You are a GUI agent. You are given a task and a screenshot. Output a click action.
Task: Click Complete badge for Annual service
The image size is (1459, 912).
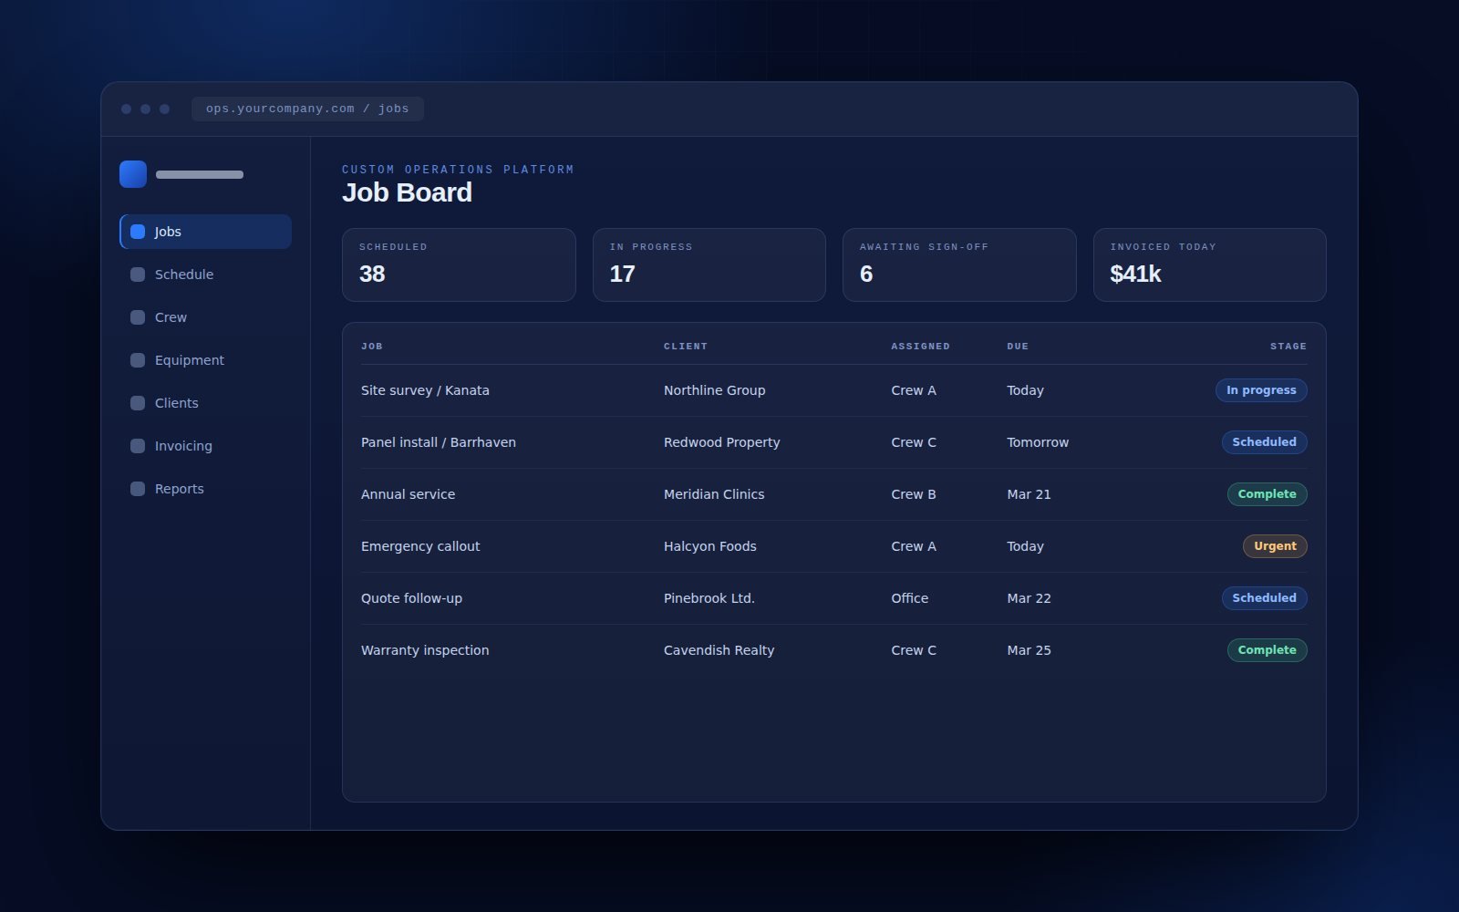(1267, 494)
